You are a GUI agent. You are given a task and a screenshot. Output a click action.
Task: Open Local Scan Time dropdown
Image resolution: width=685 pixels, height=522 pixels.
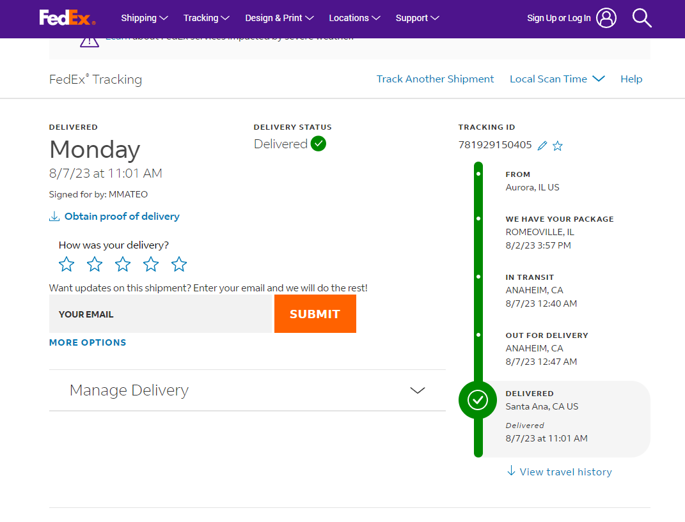pyautogui.click(x=557, y=79)
